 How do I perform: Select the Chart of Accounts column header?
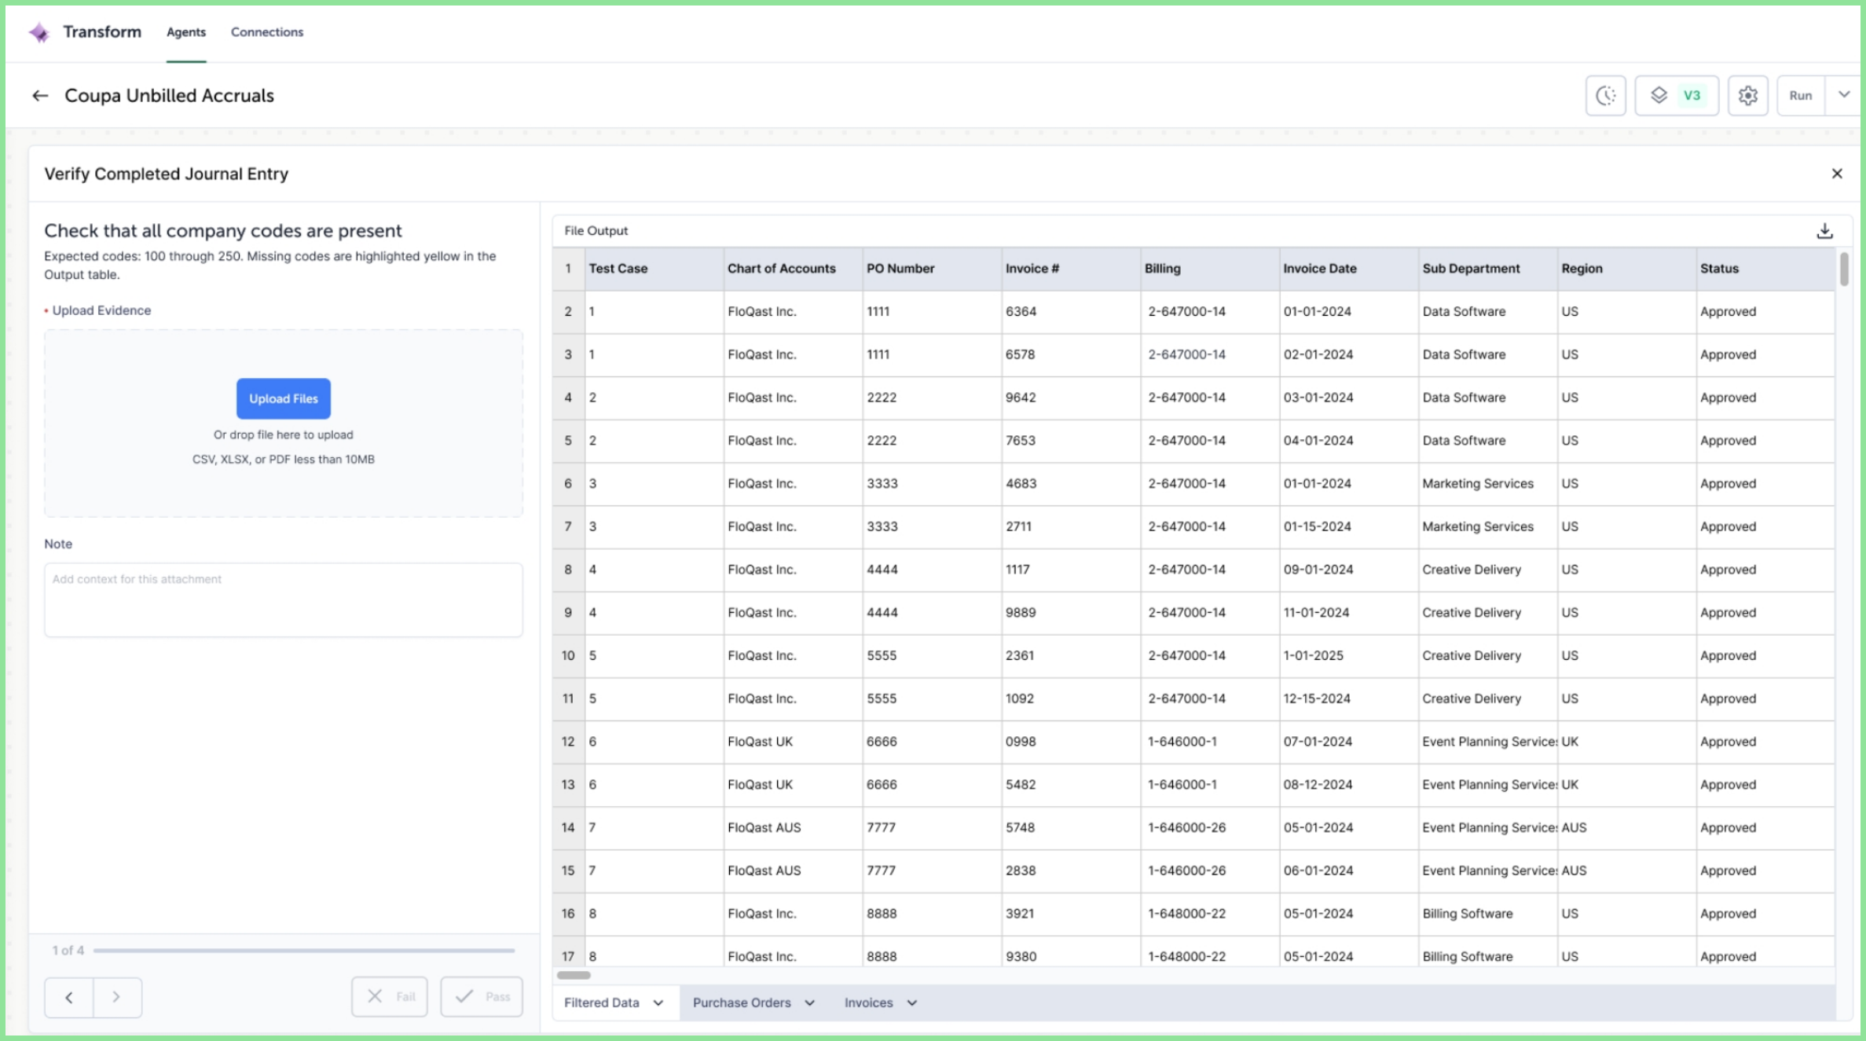coord(793,269)
